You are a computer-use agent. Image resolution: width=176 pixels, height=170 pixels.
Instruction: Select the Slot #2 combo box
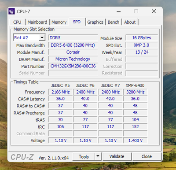pyautogui.click(x=29, y=37)
